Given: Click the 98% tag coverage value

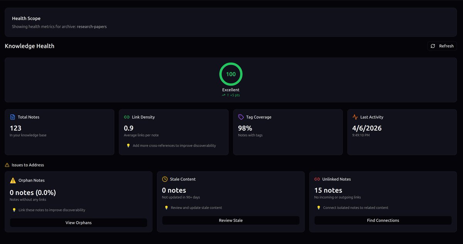Looking at the screenshot, I should pos(245,128).
